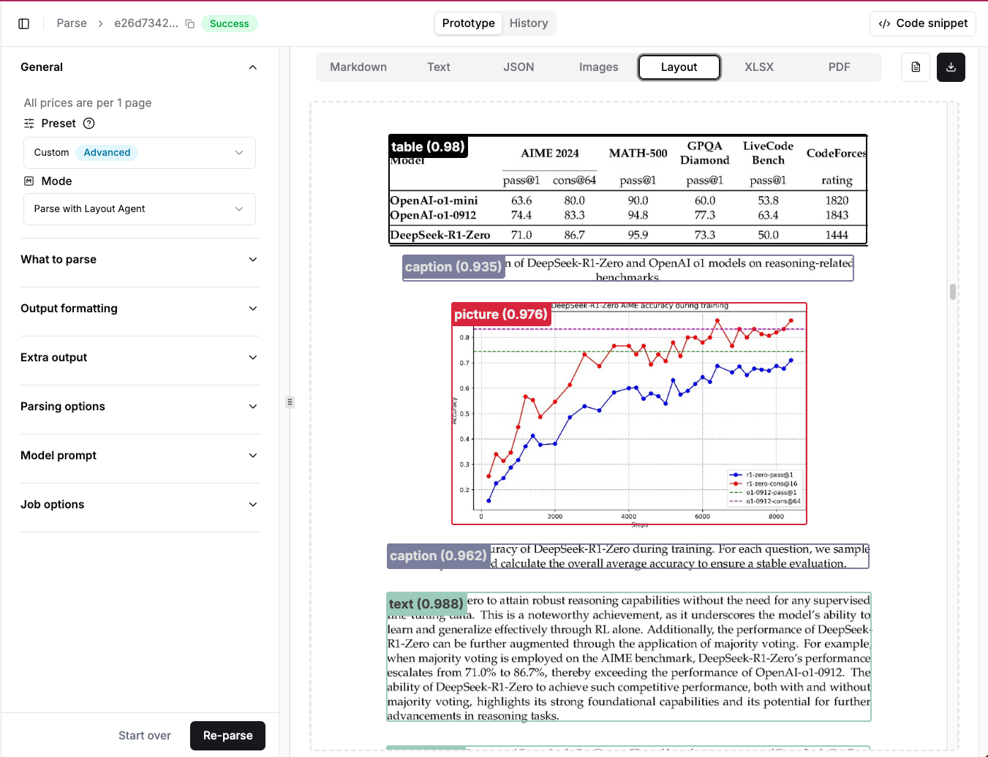
Task: Collapse the General section
Action: coord(139,67)
